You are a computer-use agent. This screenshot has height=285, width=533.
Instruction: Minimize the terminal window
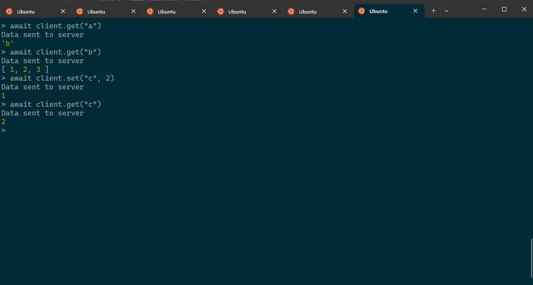(484, 9)
